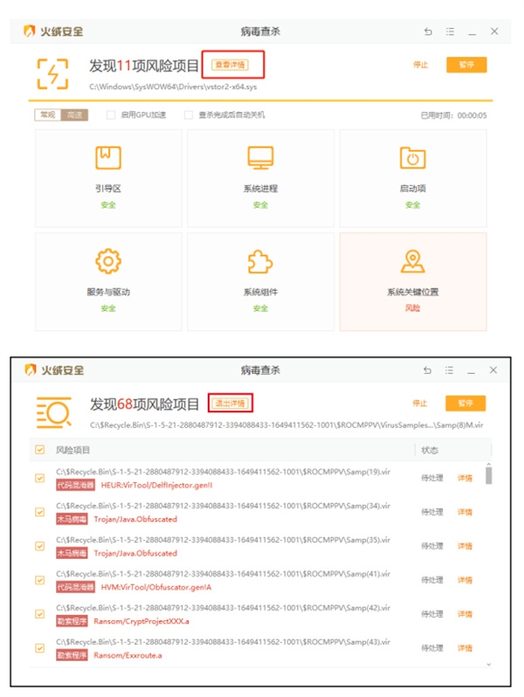This screenshot has height=697, width=524.
Task: Click threat name Ransom/Exxroute.a
Action: (x=128, y=655)
